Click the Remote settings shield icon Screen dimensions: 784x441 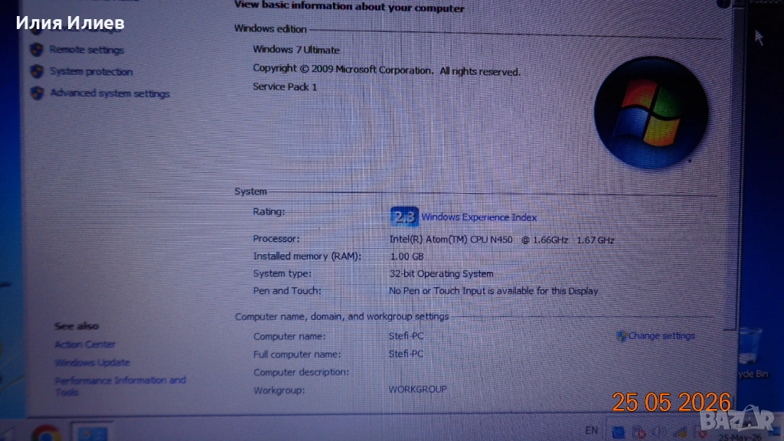click(37, 50)
